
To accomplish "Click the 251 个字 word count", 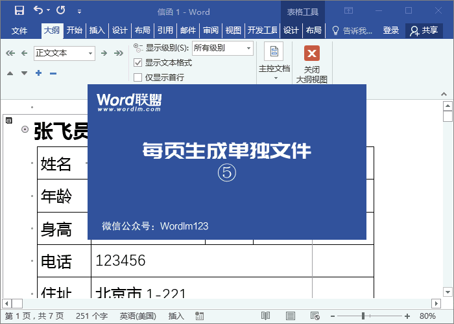I will (x=92, y=316).
